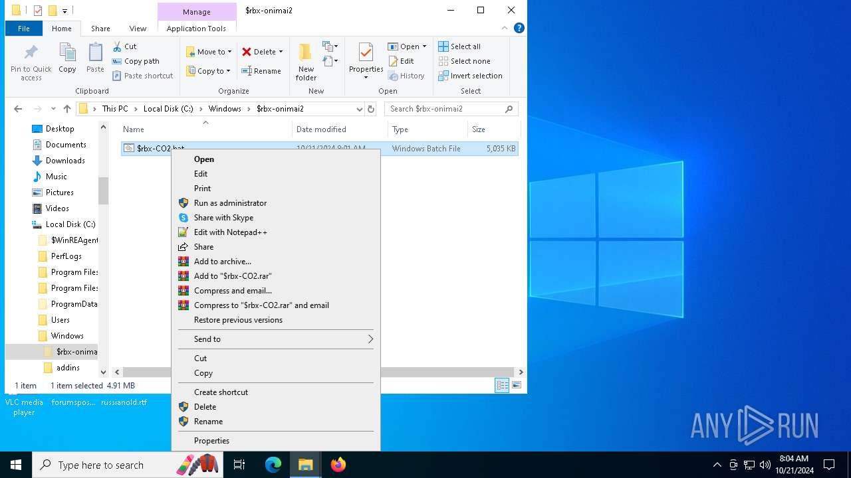Switch to large icons view layout
851x478 pixels.
pos(517,386)
